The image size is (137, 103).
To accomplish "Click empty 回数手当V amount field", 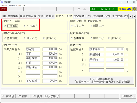I will (115, 70).
